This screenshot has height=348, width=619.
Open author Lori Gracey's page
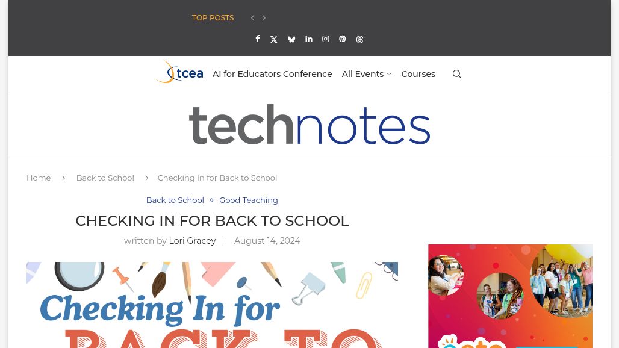tap(192, 241)
